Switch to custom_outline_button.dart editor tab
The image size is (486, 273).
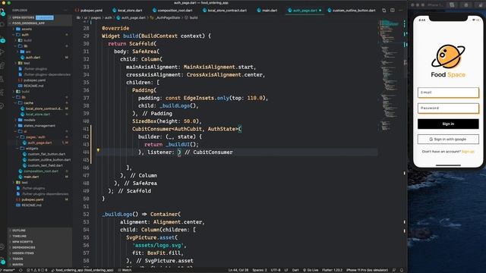352,10
